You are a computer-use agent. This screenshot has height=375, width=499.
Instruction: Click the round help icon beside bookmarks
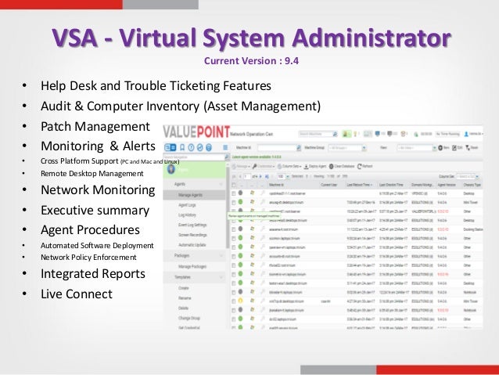(x=191, y=147)
